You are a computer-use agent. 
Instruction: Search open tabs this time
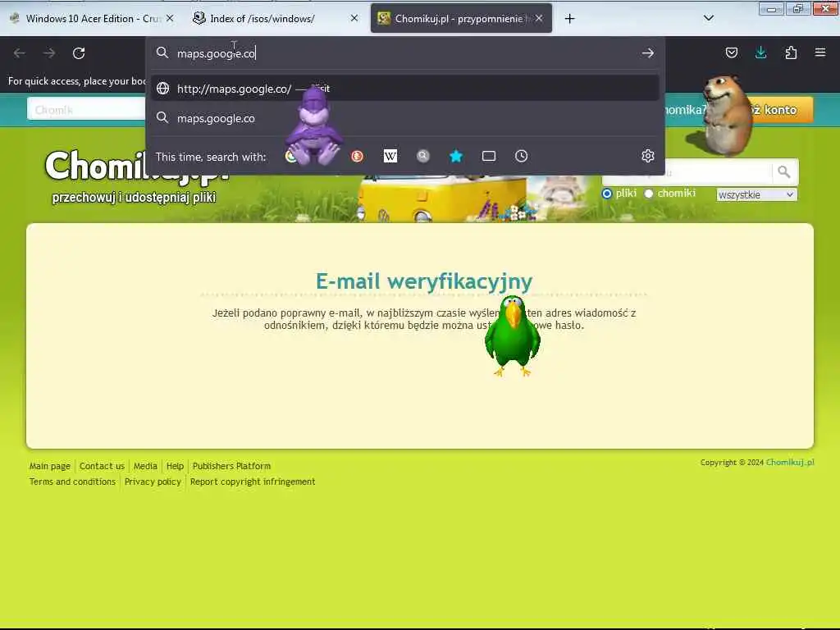[489, 156]
